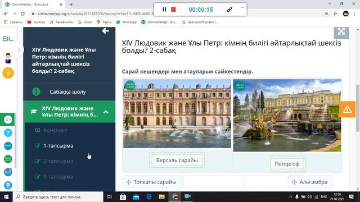This screenshot has height=202, width=360.
Task: Select the Версаль сарайы answer label
Action: (177, 160)
